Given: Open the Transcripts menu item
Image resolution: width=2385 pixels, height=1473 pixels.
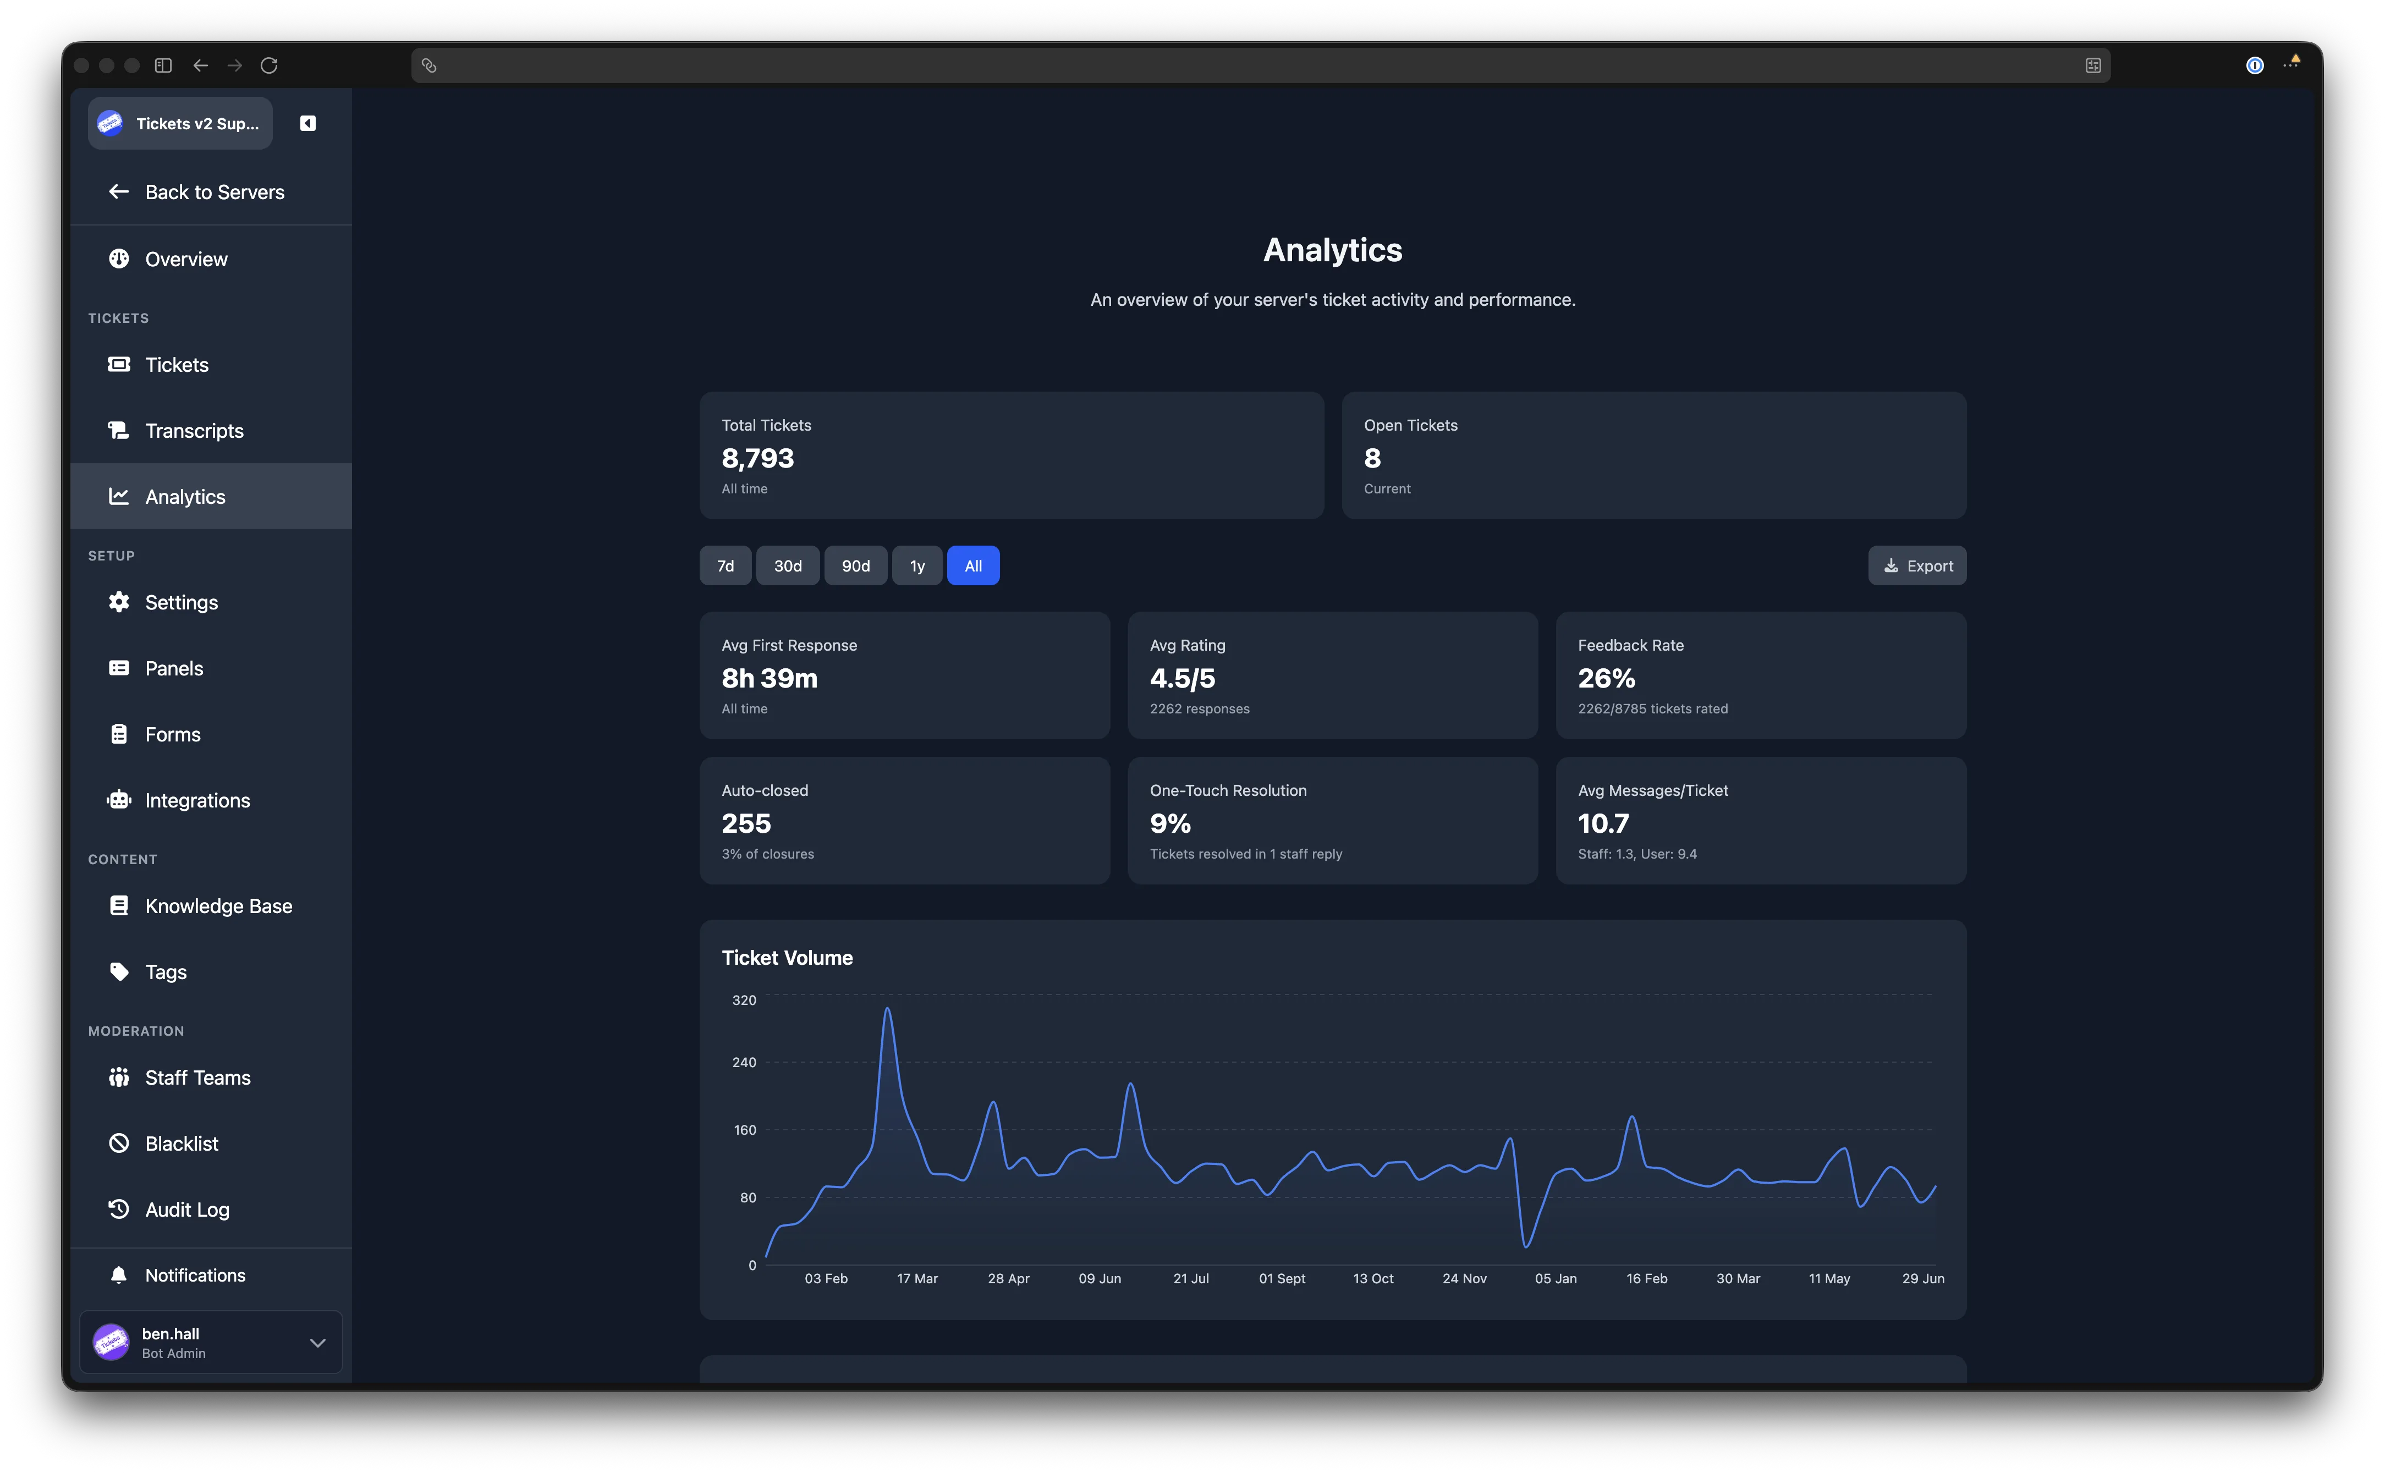Looking at the screenshot, I should (211, 430).
